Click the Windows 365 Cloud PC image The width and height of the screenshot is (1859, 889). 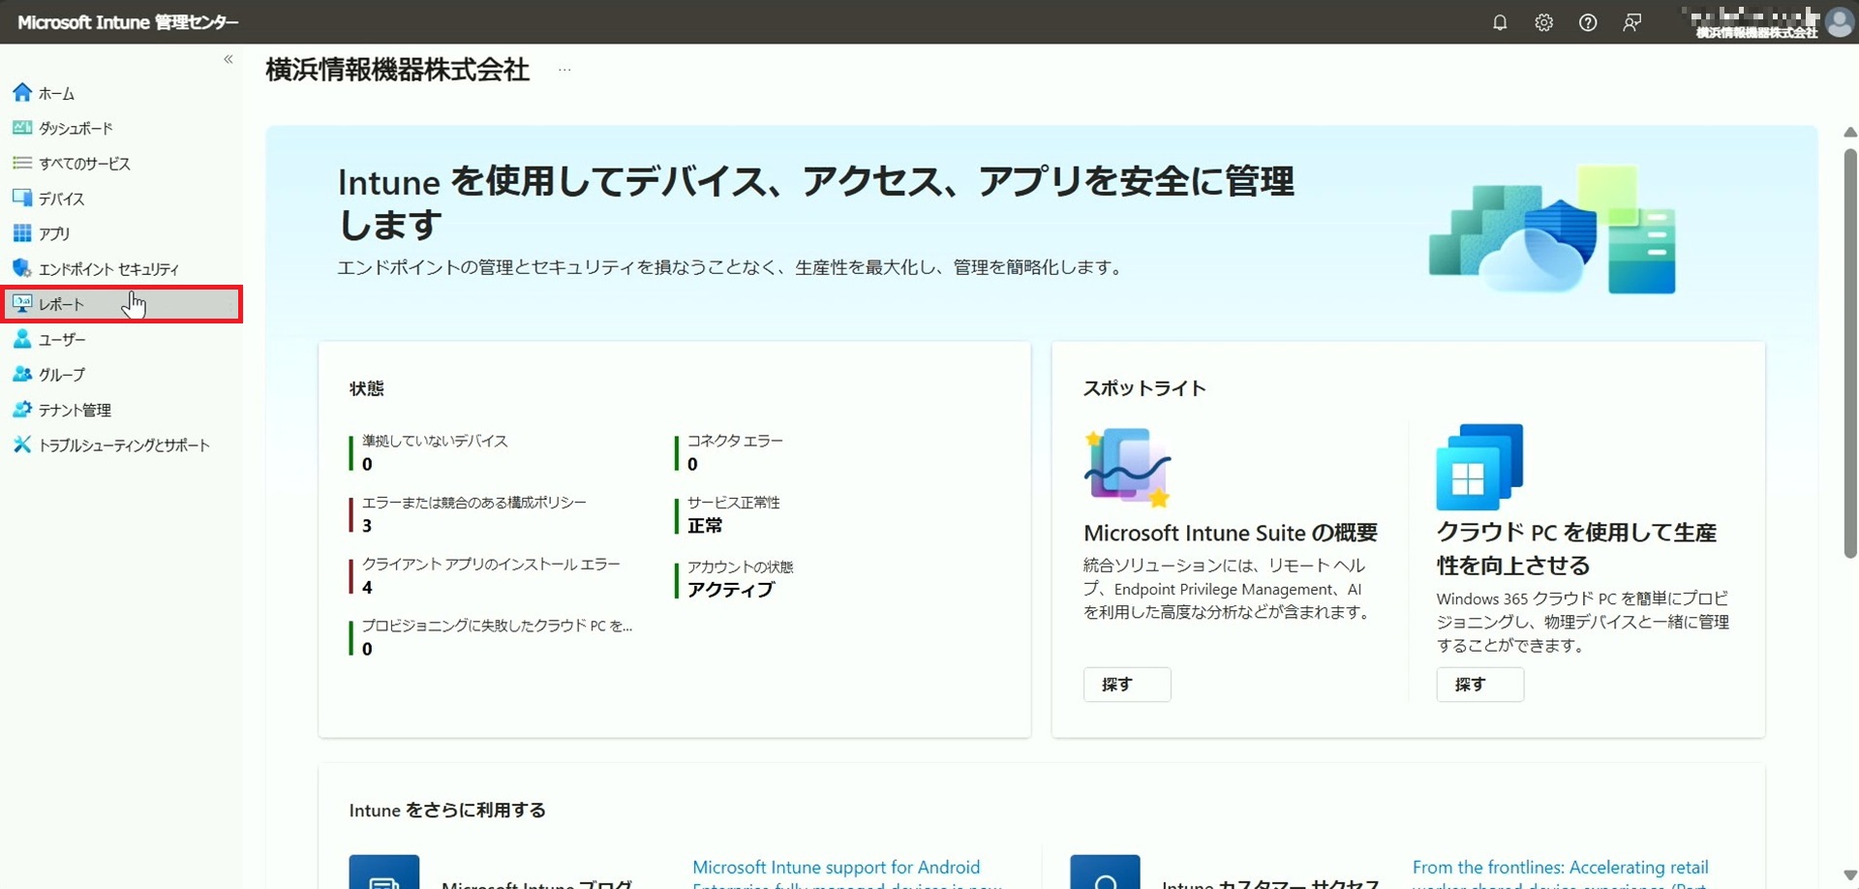pyautogui.click(x=1479, y=467)
